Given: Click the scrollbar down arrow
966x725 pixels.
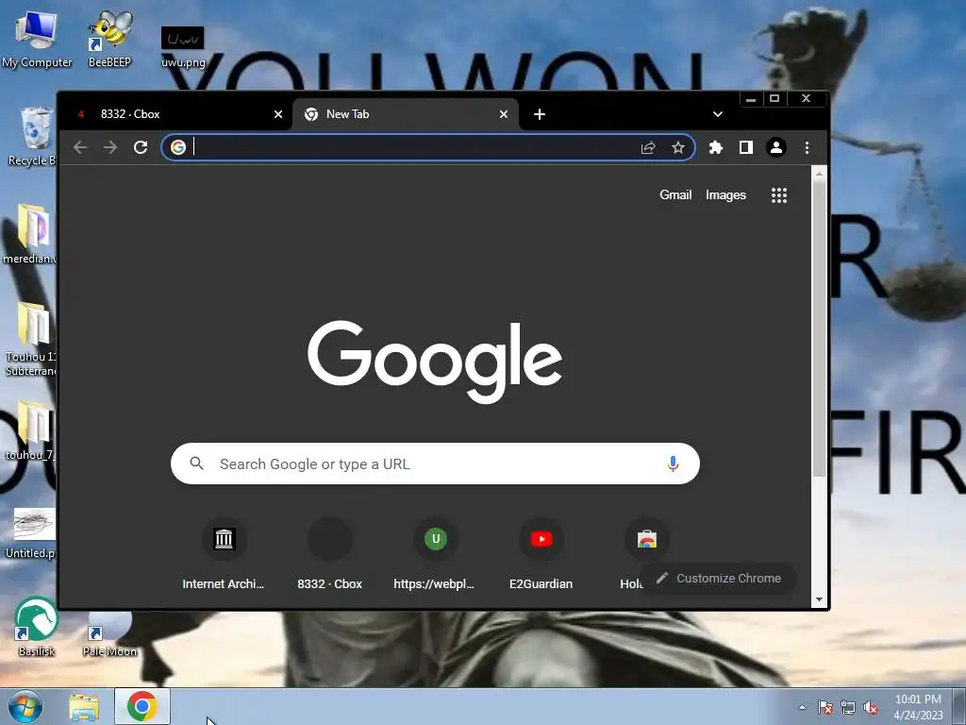Looking at the screenshot, I should pos(819,599).
